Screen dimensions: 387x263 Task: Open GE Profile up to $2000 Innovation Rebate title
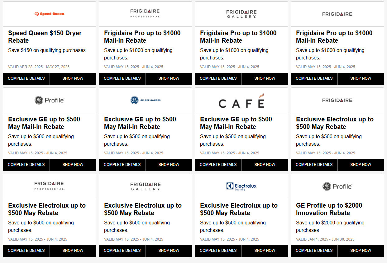point(329,209)
